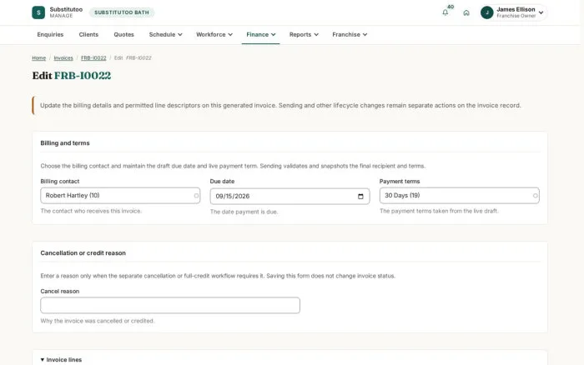
Task: Open the Payment terms dropdown
Action: click(x=459, y=196)
